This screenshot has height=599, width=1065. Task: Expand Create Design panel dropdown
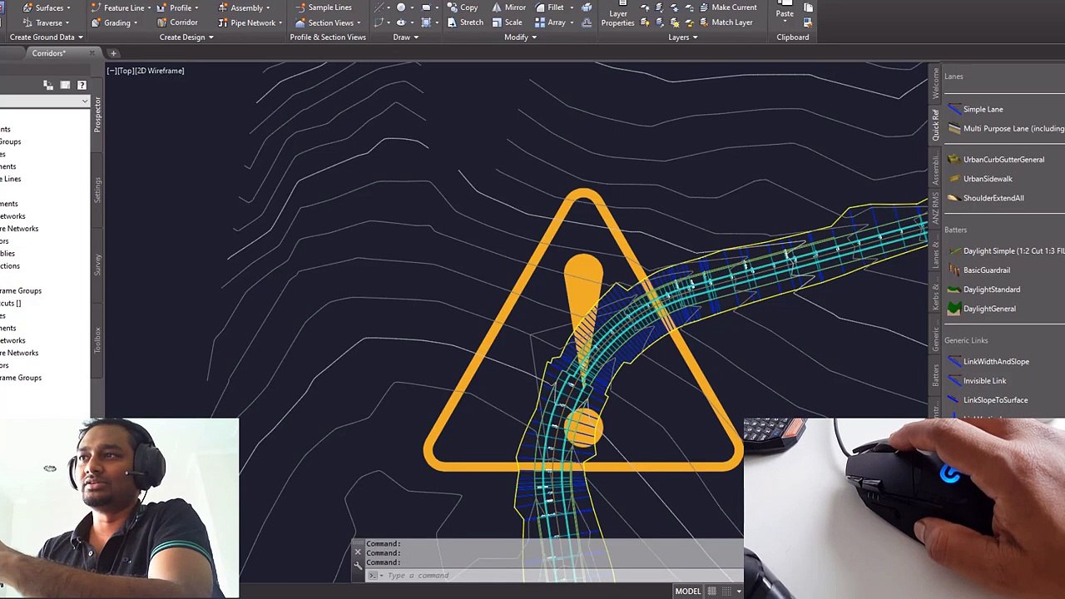point(186,37)
